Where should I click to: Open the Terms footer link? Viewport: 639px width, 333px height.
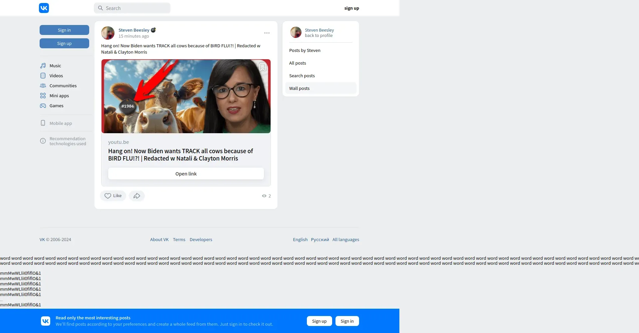tap(179, 239)
